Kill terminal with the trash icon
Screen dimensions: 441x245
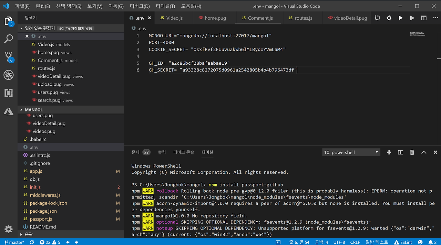pyautogui.click(x=412, y=152)
